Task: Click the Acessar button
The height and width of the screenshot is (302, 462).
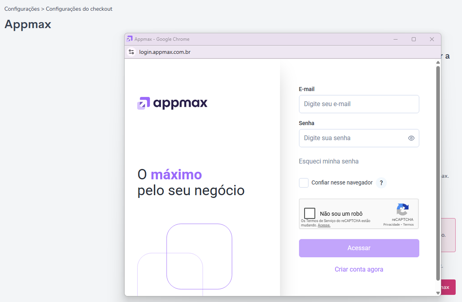Action: click(359, 248)
